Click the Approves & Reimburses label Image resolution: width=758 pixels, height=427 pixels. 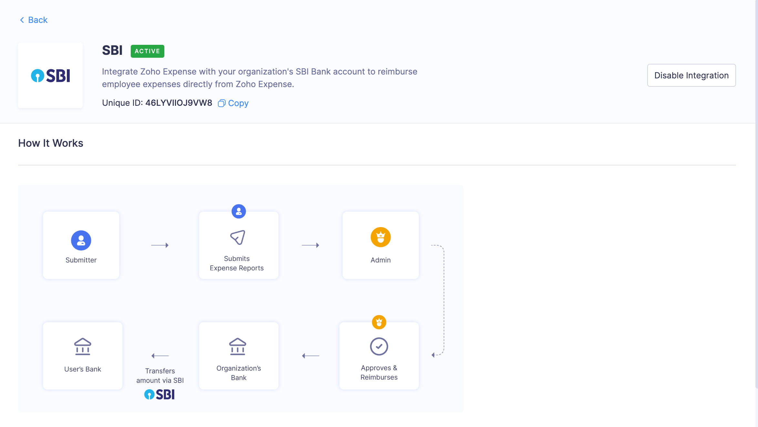[379, 372]
